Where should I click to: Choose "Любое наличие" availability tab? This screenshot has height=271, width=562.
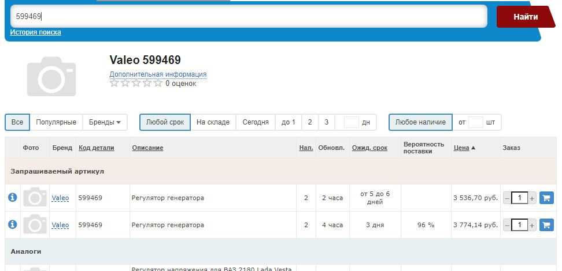pos(420,122)
